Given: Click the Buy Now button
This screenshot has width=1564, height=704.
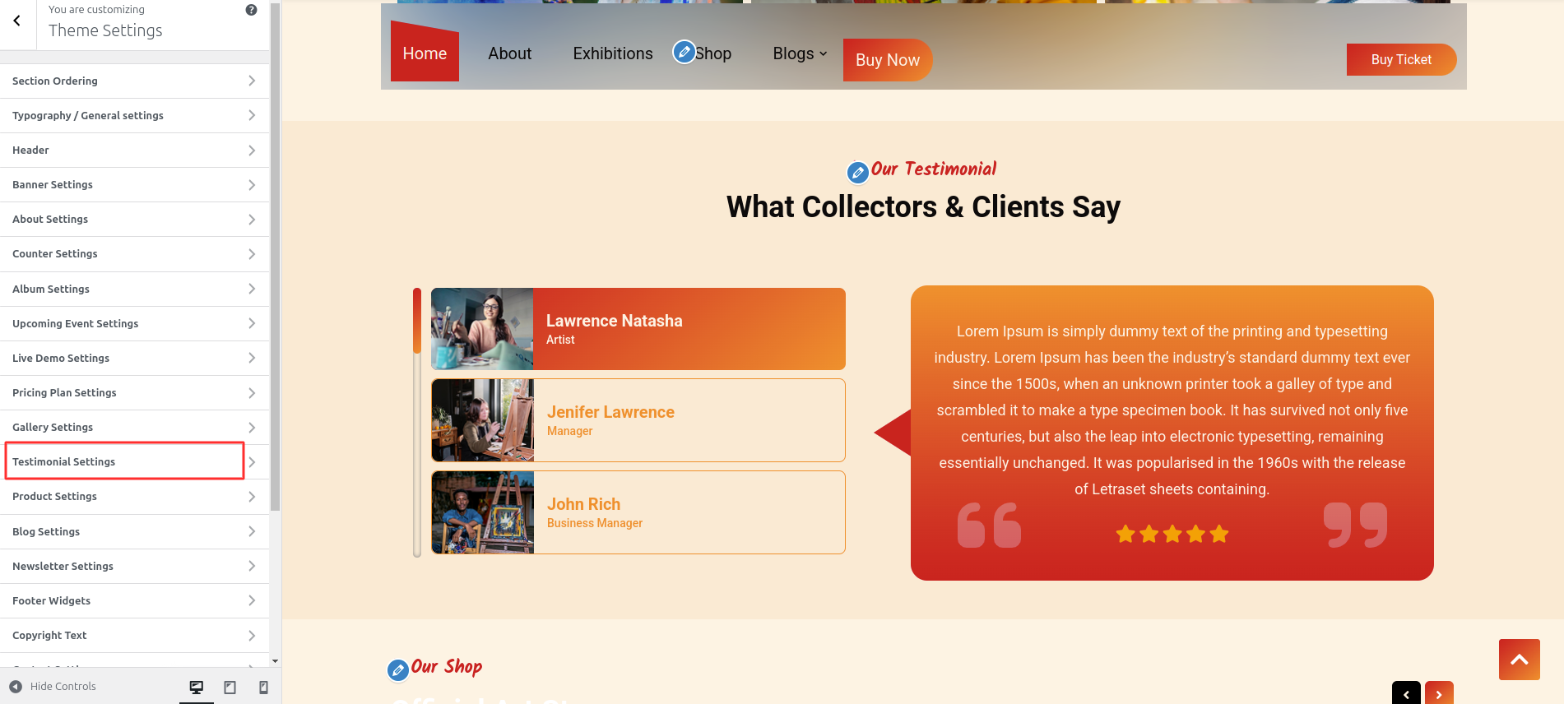Looking at the screenshot, I should click(x=887, y=60).
